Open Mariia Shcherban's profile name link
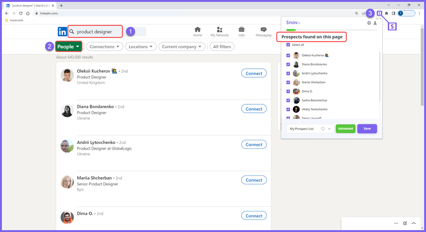426x232 pixels. pyautogui.click(x=94, y=178)
